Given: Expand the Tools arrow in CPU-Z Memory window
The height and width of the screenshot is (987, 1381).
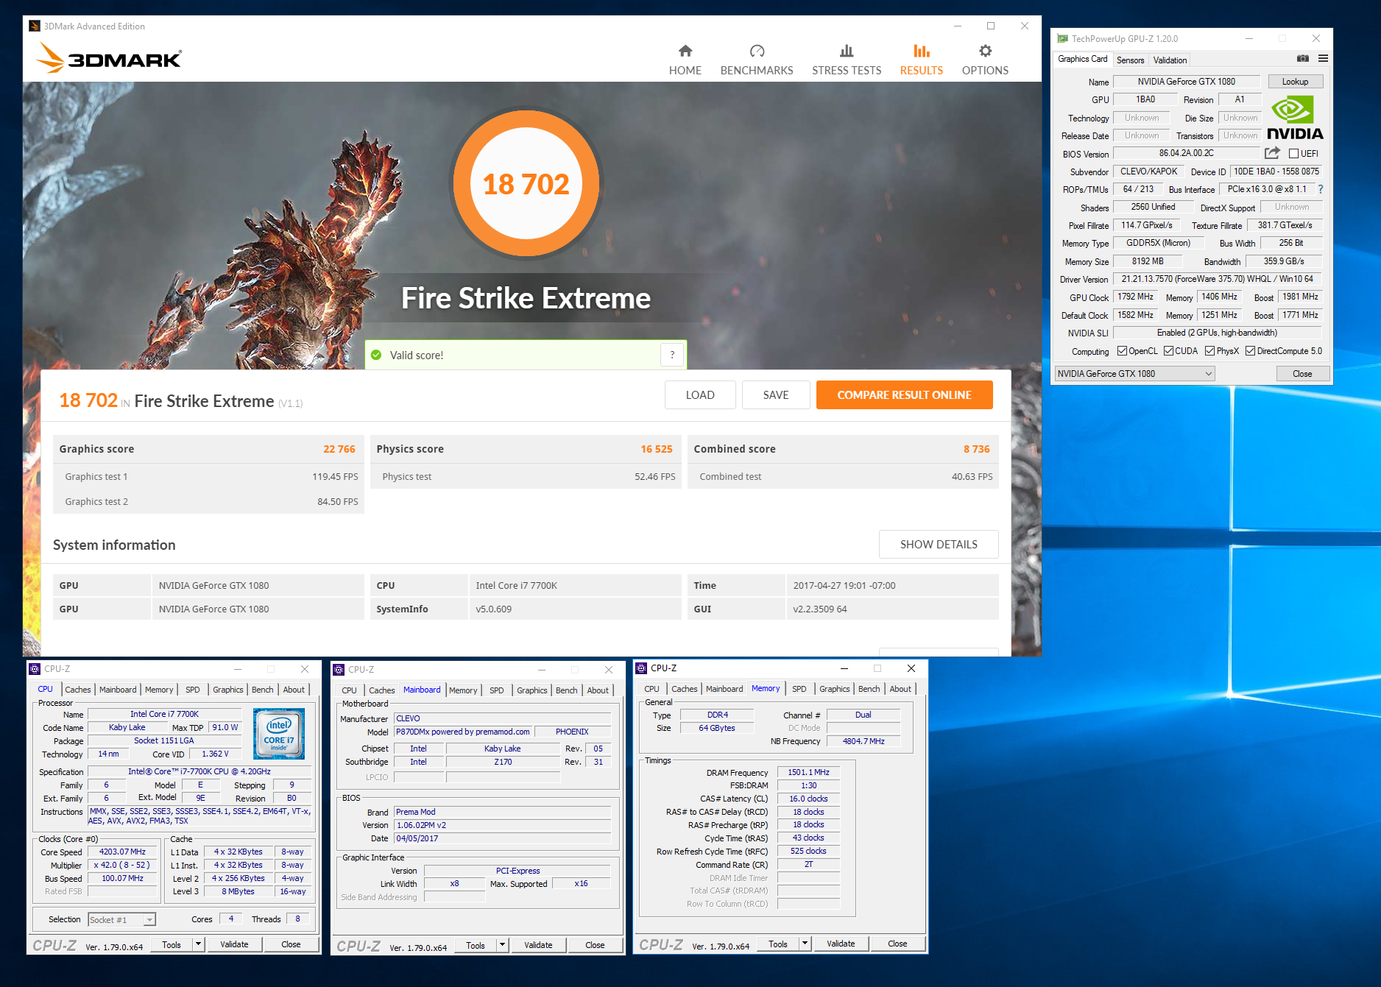Looking at the screenshot, I should point(805,944).
